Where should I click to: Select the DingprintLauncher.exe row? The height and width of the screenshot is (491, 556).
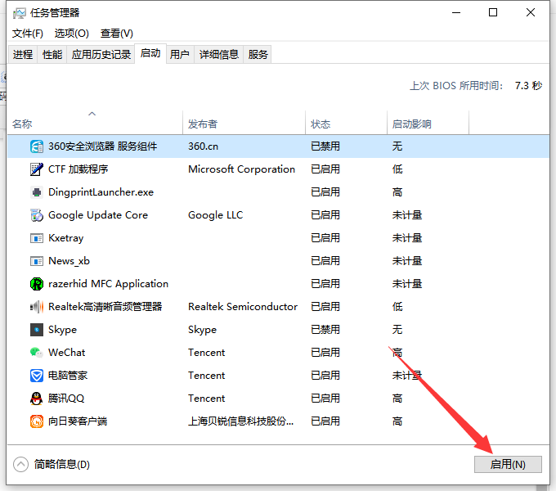[x=101, y=192]
